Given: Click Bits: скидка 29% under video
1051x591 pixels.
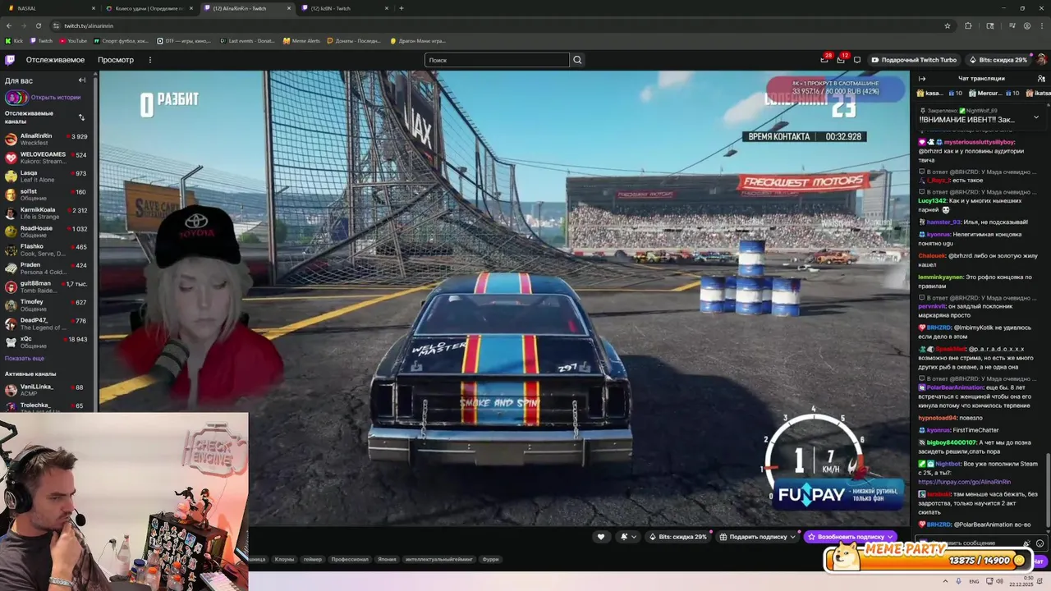Looking at the screenshot, I should [x=677, y=537].
